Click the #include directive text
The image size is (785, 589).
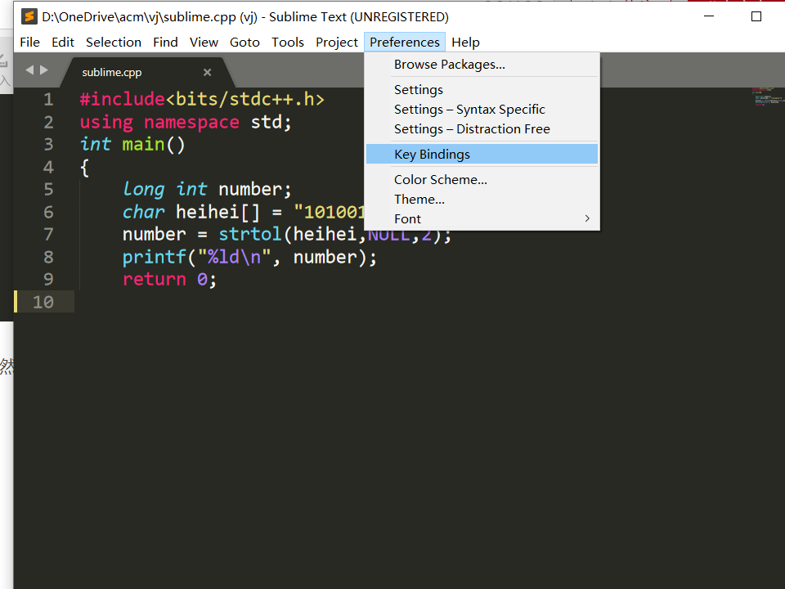click(122, 99)
